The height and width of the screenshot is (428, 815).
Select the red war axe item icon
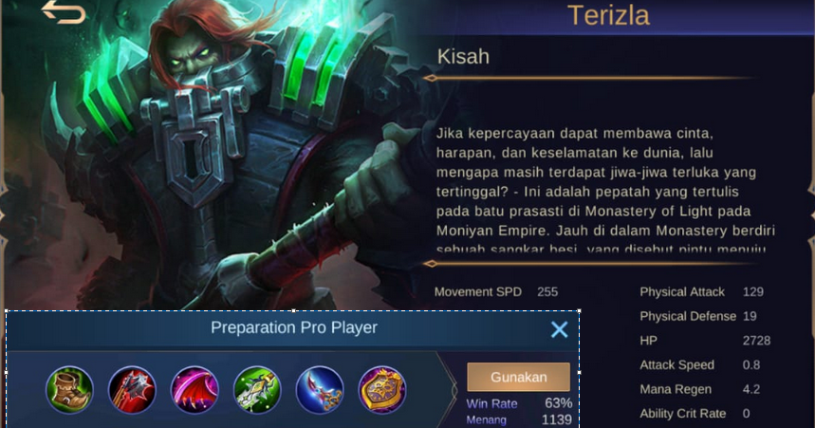132,390
